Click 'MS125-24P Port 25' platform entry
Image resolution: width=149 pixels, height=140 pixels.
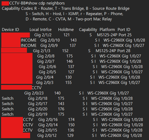pyautogui.click(x=114, y=35)
